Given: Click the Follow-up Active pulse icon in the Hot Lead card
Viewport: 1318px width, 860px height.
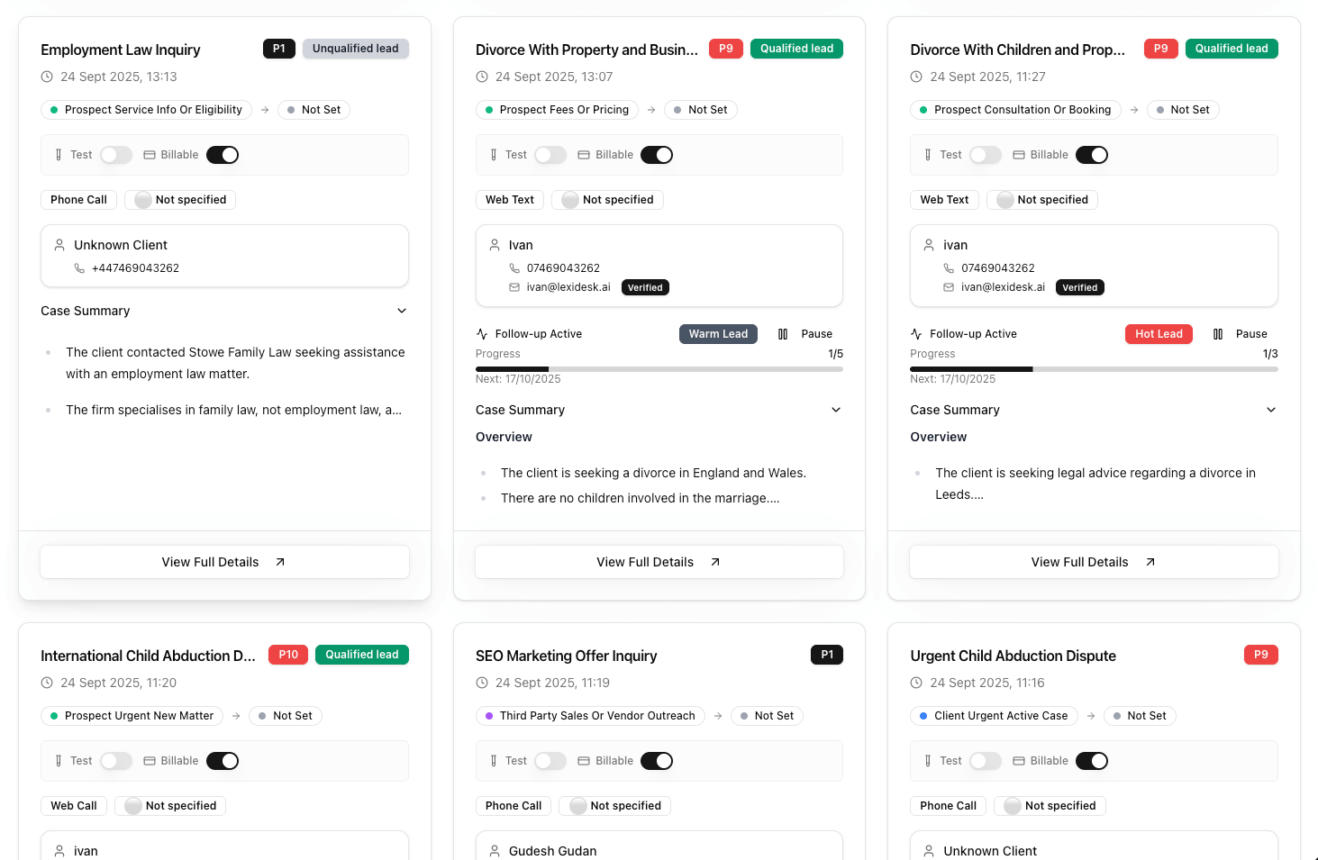Looking at the screenshot, I should pos(916,334).
